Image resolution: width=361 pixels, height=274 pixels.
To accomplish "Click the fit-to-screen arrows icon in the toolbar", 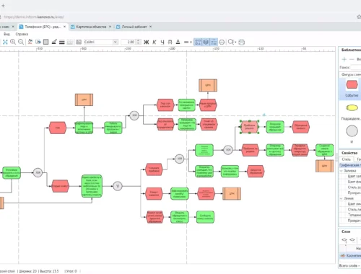I will pyautogui.click(x=5, y=42).
